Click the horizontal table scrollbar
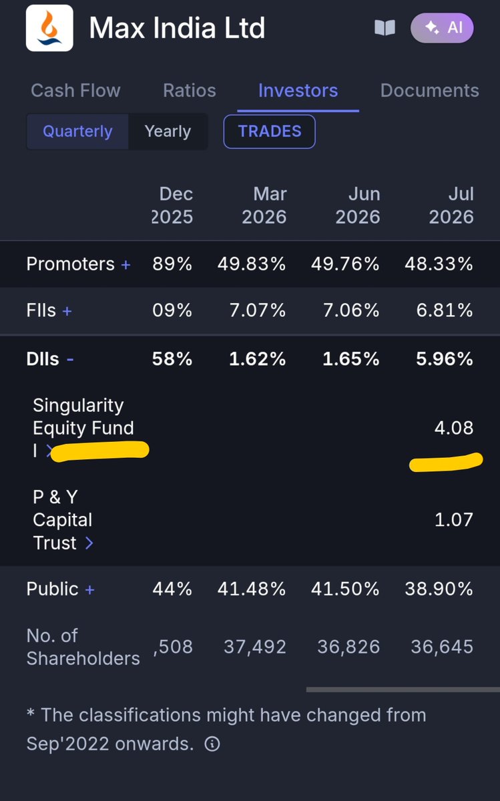 coord(403,690)
